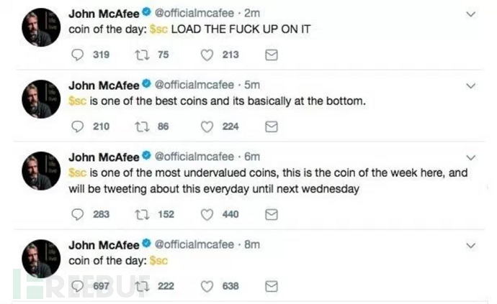Open the more menu on the 5m tweet
This screenshot has height=304, width=497.
[x=471, y=86]
